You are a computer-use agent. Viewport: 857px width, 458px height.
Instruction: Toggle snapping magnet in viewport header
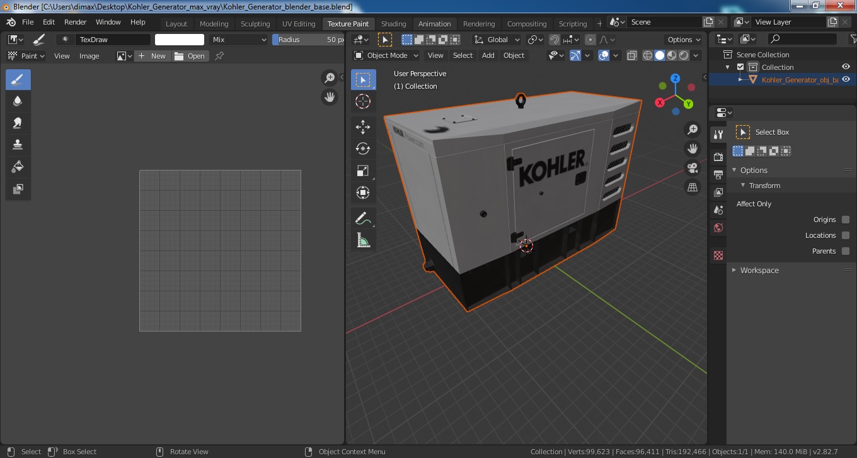coord(554,40)
